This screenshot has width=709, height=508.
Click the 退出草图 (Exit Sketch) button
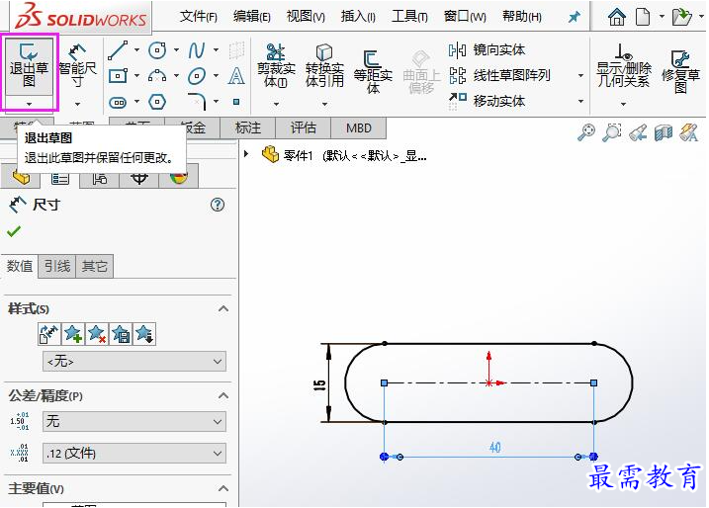29,66
